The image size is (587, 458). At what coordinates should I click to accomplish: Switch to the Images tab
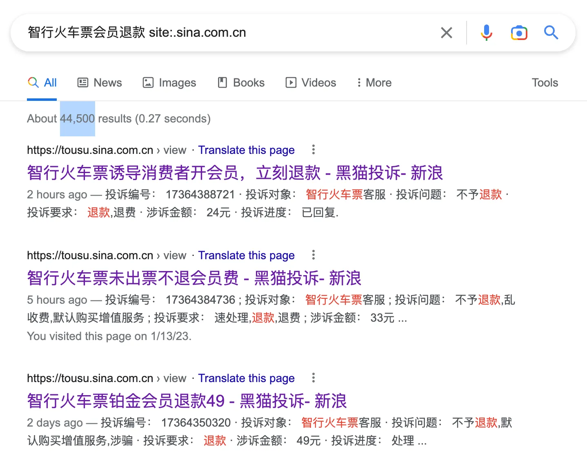[x=169, y=83]
